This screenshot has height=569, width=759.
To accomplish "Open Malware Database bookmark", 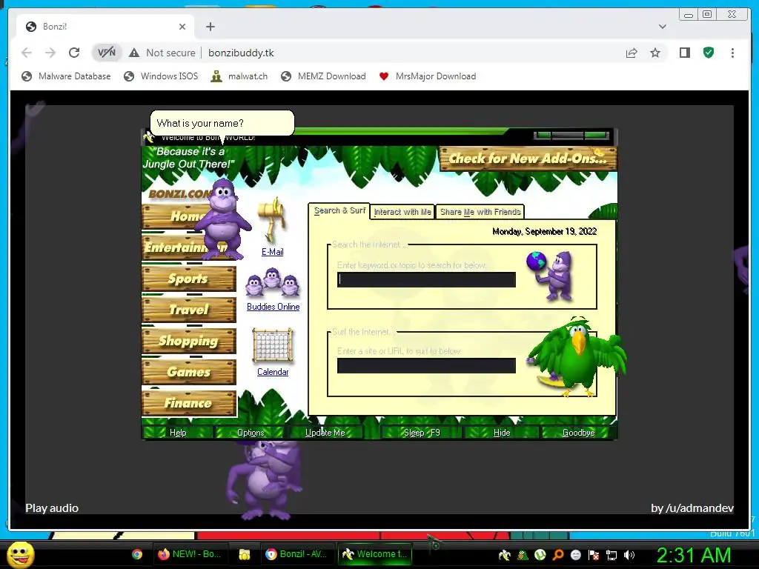I will coord(66,76).
